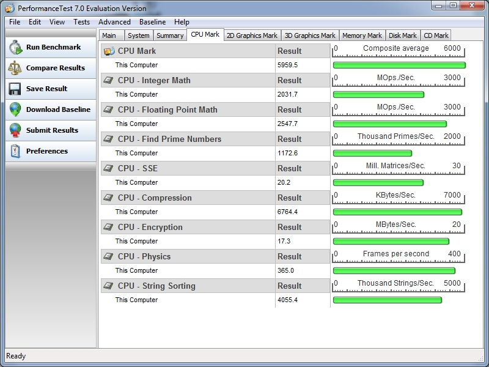
Task: Click the CPU - Encryption test header
Action: coord(188,227)
